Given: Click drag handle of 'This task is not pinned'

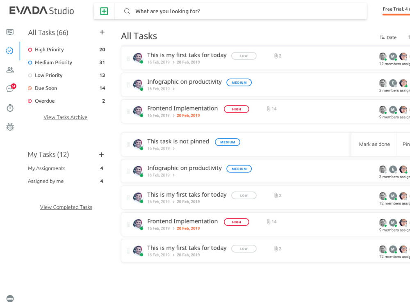Looking at the screenshot, I should (128, 145).
